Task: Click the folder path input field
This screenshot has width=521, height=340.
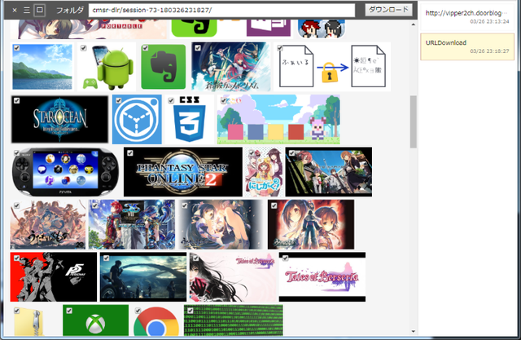Action: tap(221, 11)
